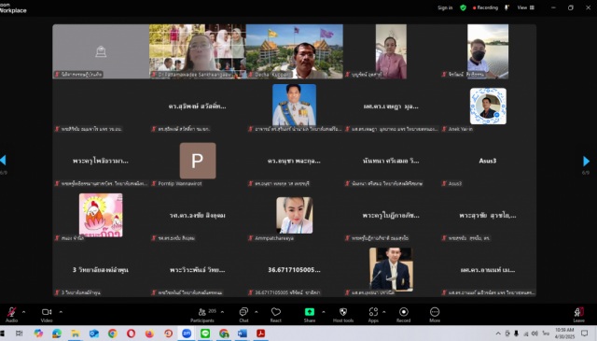Viewport: 597px width, 341px height.
Task: Expand the caret beside Participants
Action: pos(222,312)
